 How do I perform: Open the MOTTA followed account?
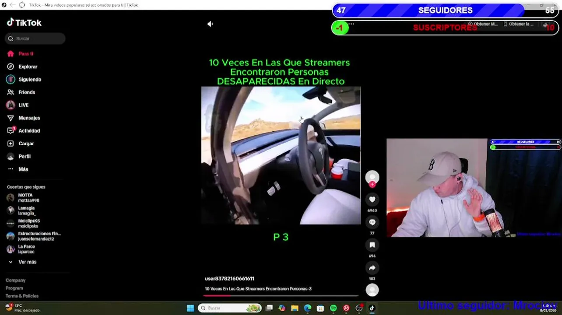coord(29,198)
